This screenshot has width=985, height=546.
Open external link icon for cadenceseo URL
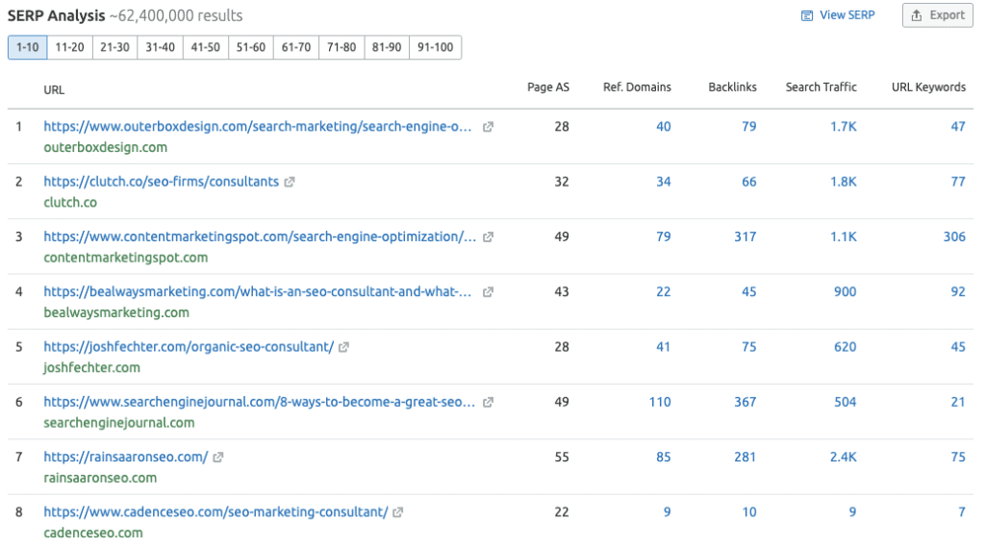(397, 512)
